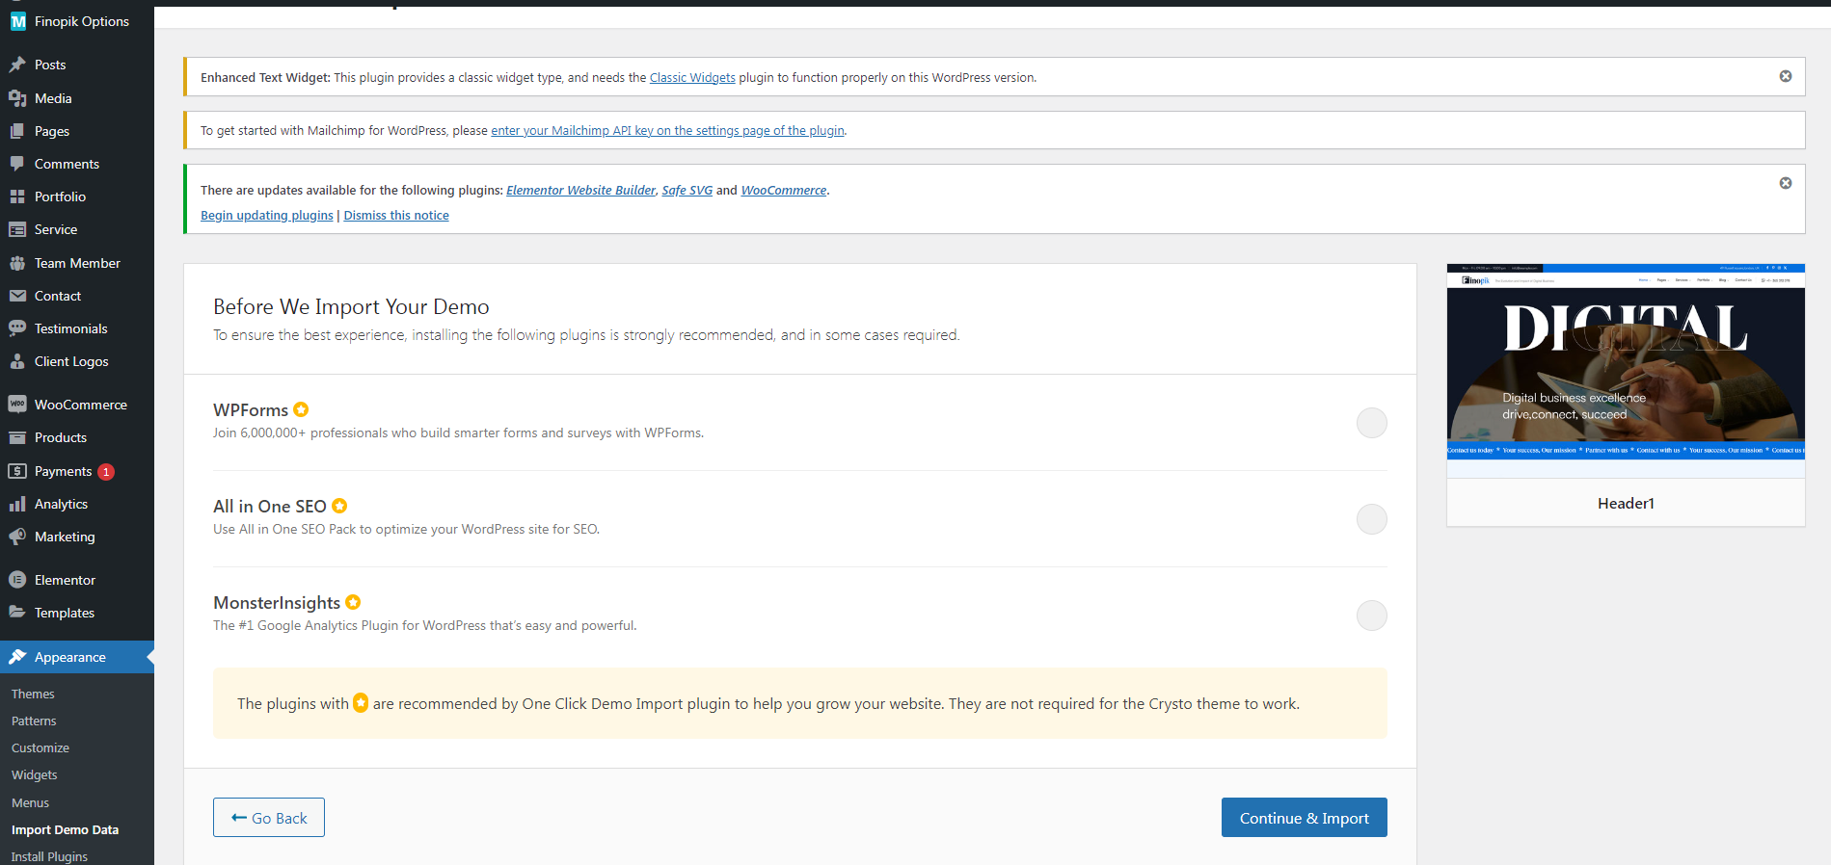Click the WooCommerce logo icon in the sidebar
The width and height of the screenshot is (1831, 865).
pyautogui.click(x=17, y=405)
